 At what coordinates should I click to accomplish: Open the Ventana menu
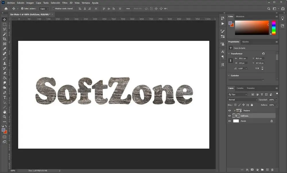(x=86, y=3)
